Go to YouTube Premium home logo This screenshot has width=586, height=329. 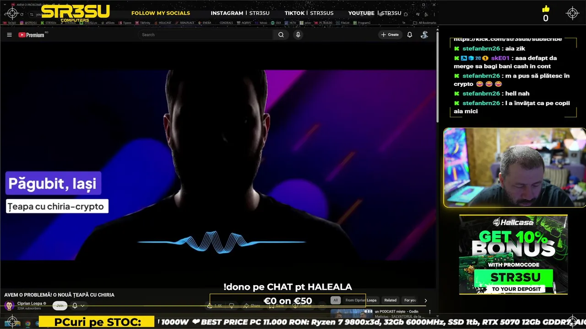pos(32,35)
